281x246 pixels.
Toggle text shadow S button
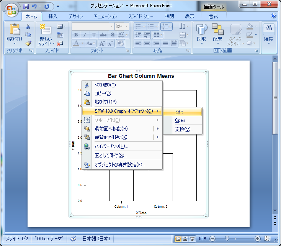113,35
